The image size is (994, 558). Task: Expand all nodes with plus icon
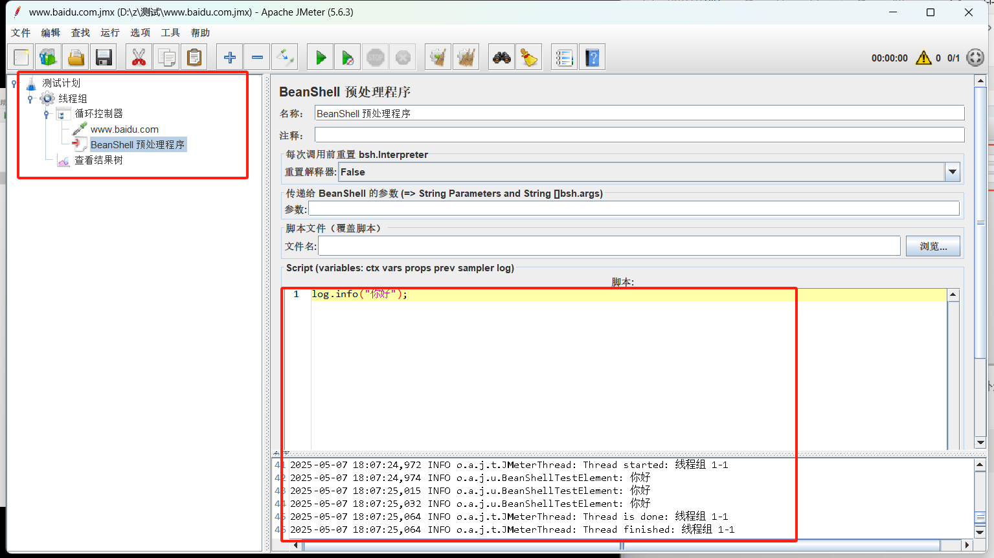click(x=230, y=58)
